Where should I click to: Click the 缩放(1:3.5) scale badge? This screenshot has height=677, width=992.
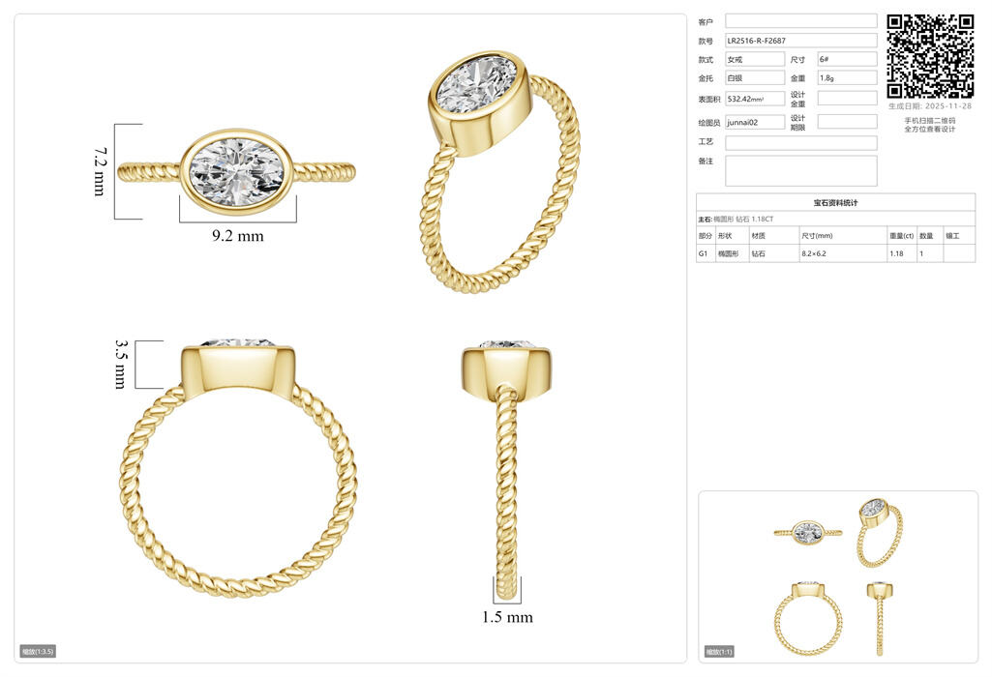39,651
